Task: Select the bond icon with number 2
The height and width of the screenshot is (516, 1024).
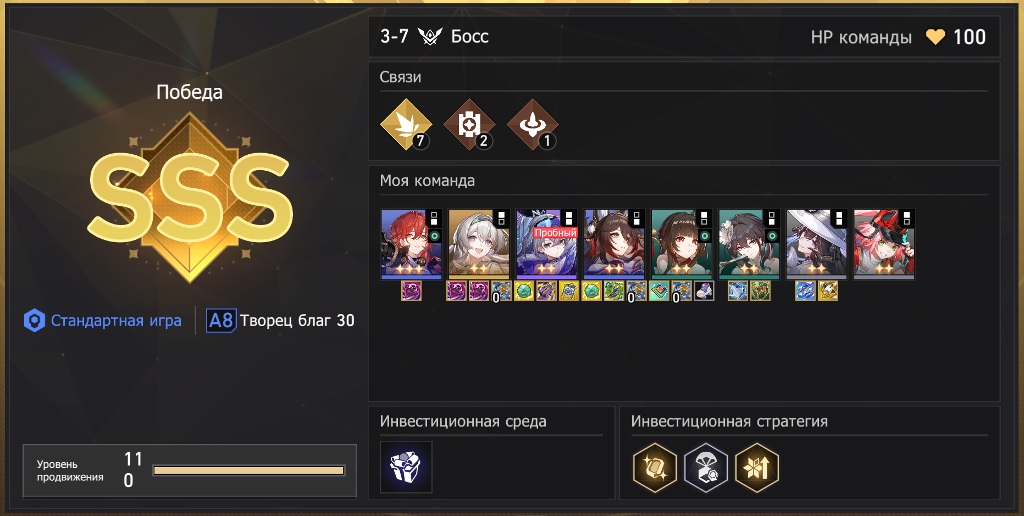Action: coord(469,125)
